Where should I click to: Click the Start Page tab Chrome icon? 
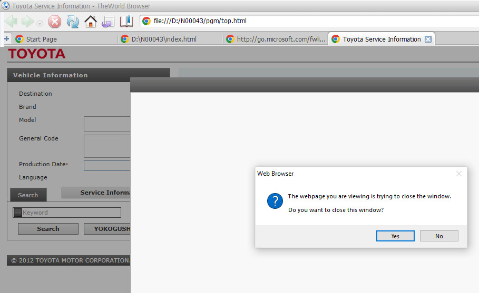19,39
